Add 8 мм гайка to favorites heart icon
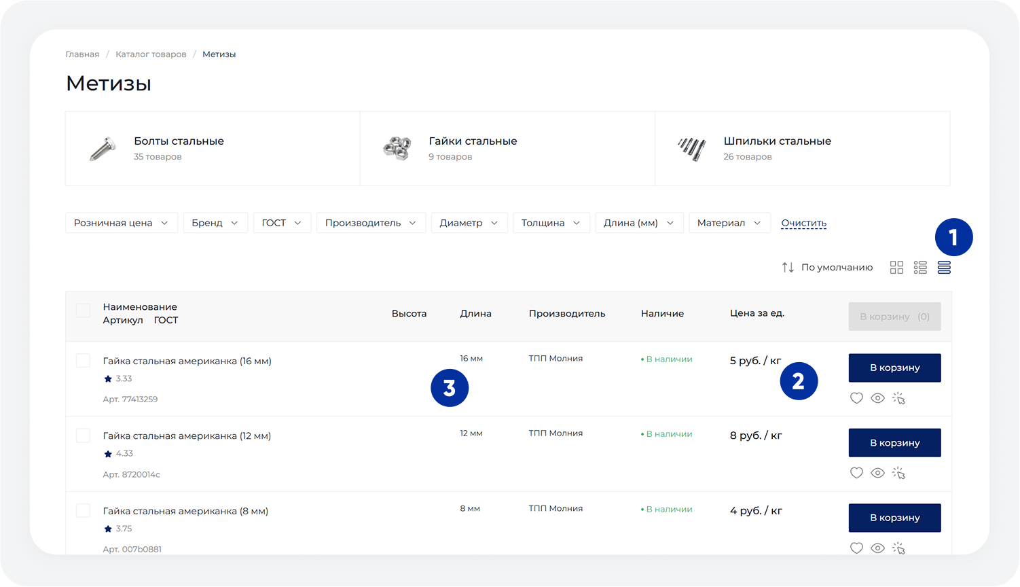The image size is (1020, 587). (856, 548)
